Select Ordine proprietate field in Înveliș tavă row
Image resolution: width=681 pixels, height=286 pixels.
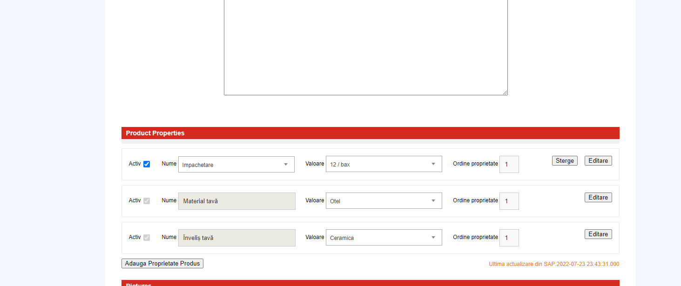click(509, 238)
